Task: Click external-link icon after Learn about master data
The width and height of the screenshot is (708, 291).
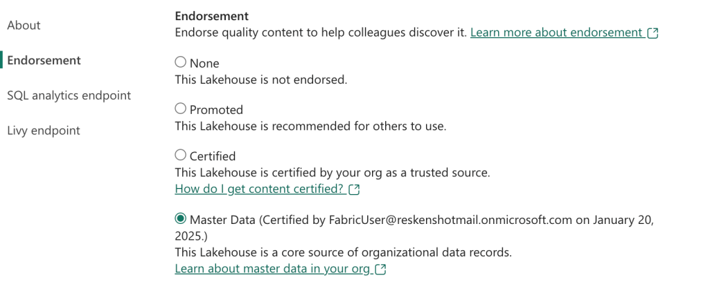Action: (x=380, y=270)
